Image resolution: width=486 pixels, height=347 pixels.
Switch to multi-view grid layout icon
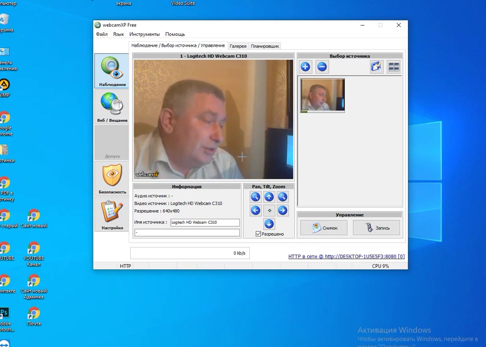point(393,67)
